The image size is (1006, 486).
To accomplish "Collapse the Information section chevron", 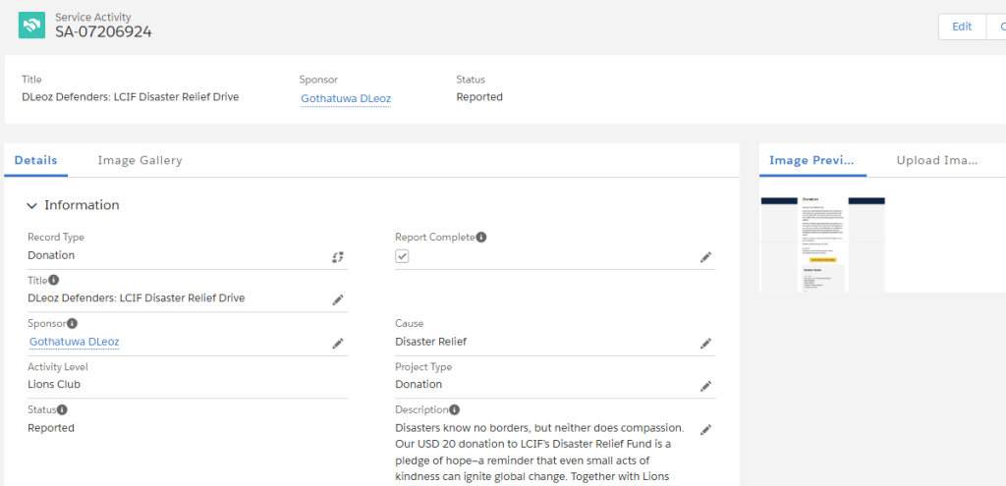I will click(32, 206).
